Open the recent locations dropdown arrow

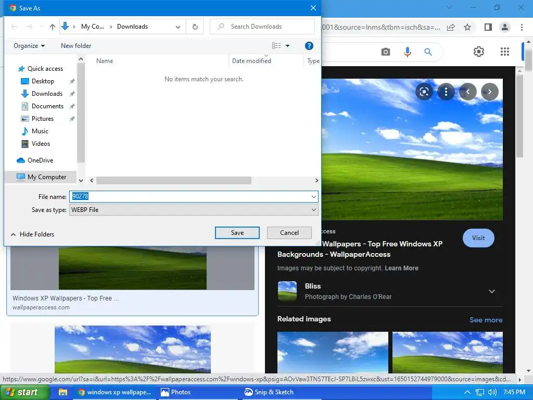coord(42,27)
